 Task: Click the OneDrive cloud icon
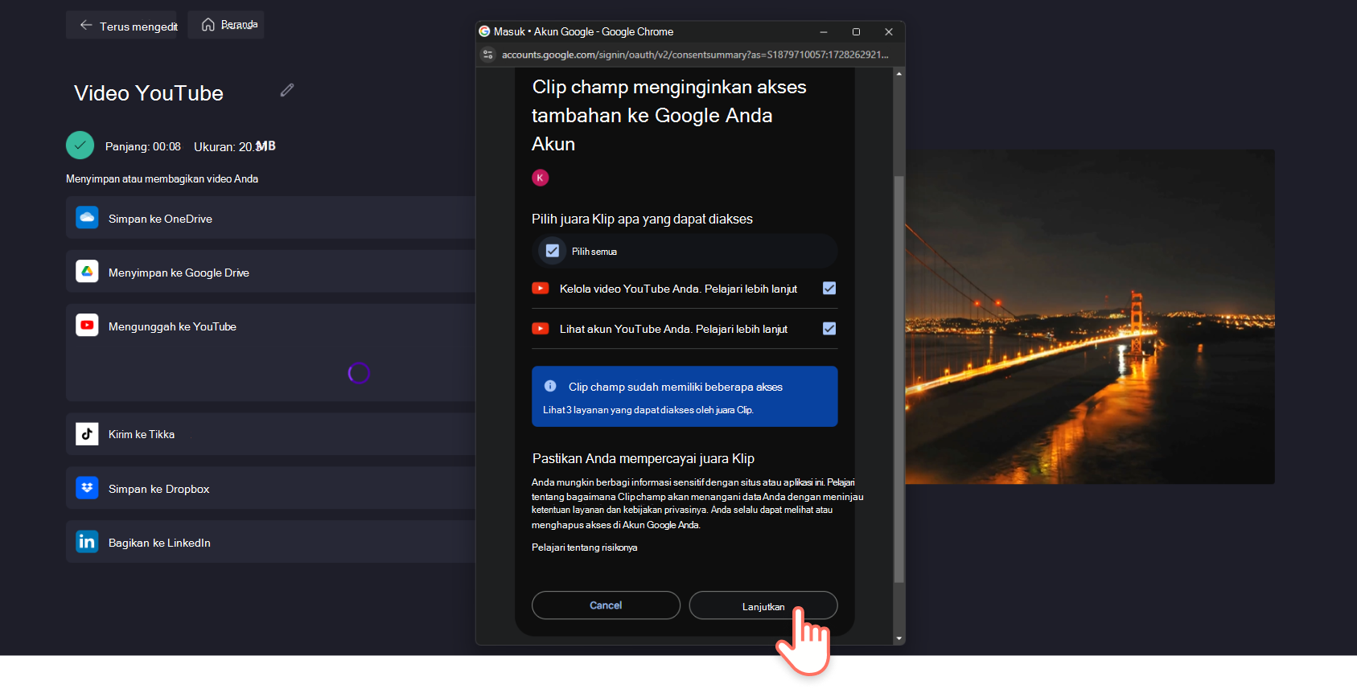(87, 218)
